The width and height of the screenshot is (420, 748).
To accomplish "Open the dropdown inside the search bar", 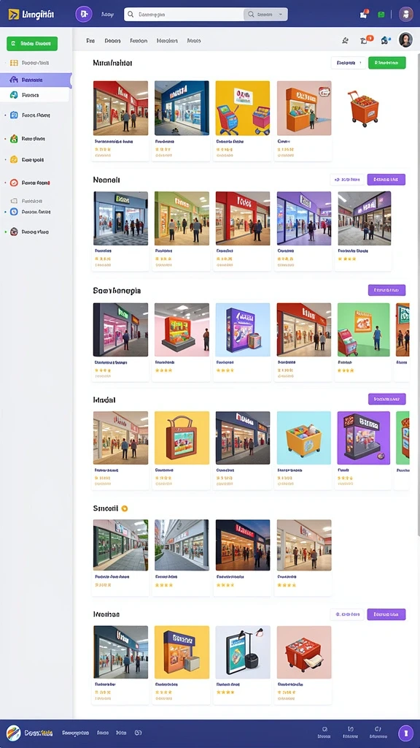I will [x=265, y=15].
